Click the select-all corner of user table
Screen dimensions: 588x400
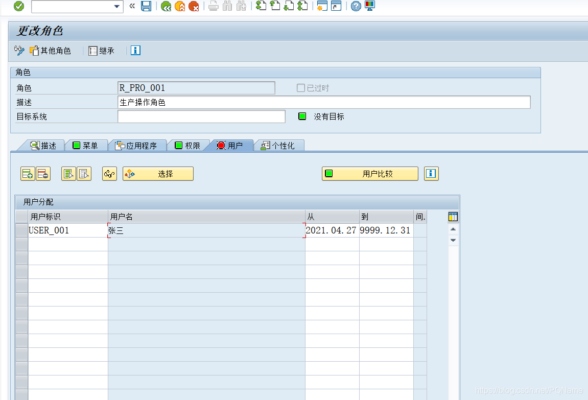pyautogui.click(x=22, y=217)
